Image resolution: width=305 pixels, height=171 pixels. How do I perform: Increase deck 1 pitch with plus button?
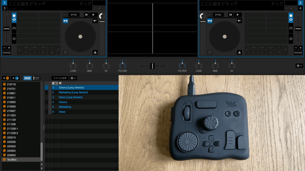pyautogui.click(x=9, y=47)
